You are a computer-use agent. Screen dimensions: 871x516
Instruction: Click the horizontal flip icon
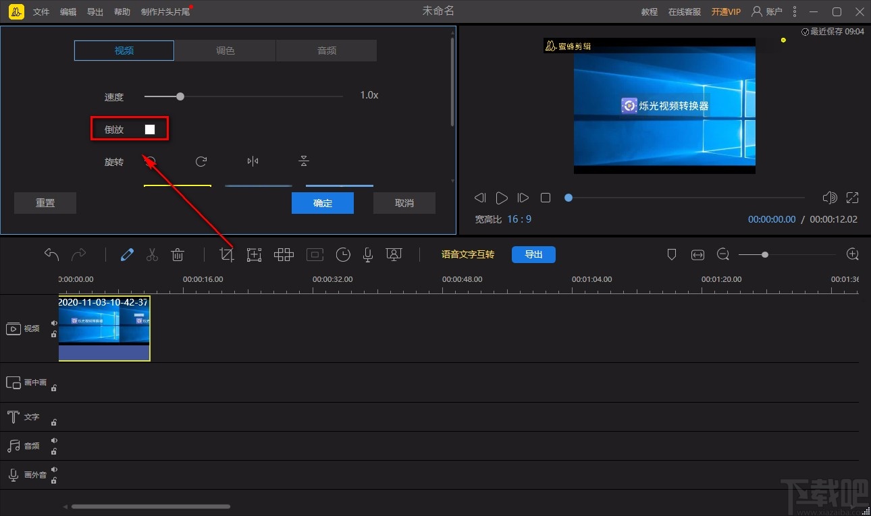[253, 161]
